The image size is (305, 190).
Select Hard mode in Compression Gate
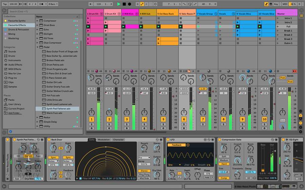point(224,164)
